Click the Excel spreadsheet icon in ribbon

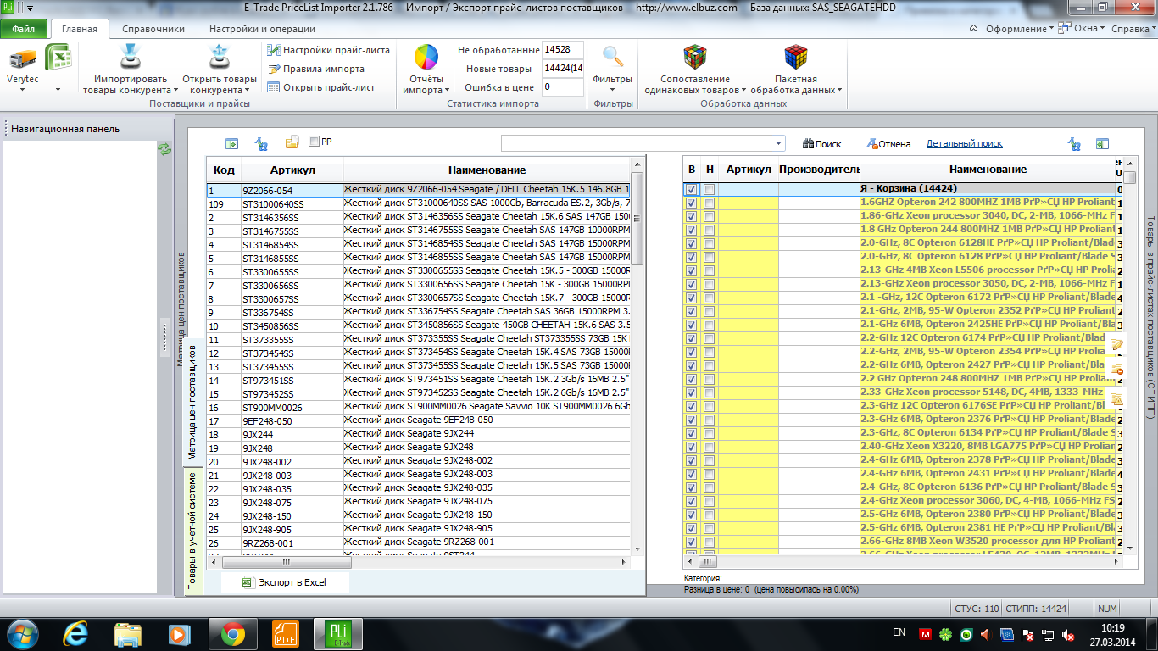pos(58,58)
